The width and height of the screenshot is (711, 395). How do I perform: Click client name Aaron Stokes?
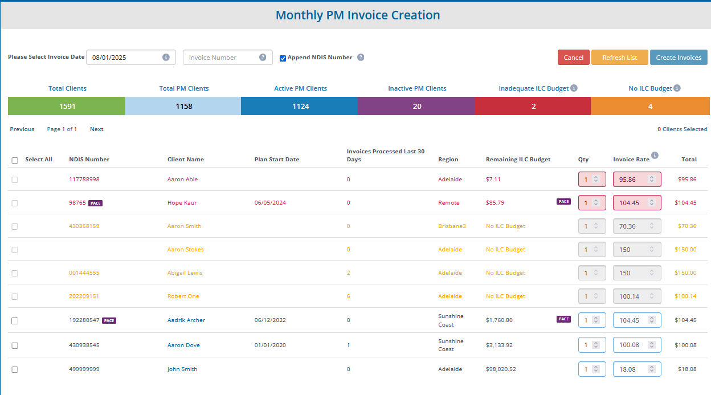[186, 250]
